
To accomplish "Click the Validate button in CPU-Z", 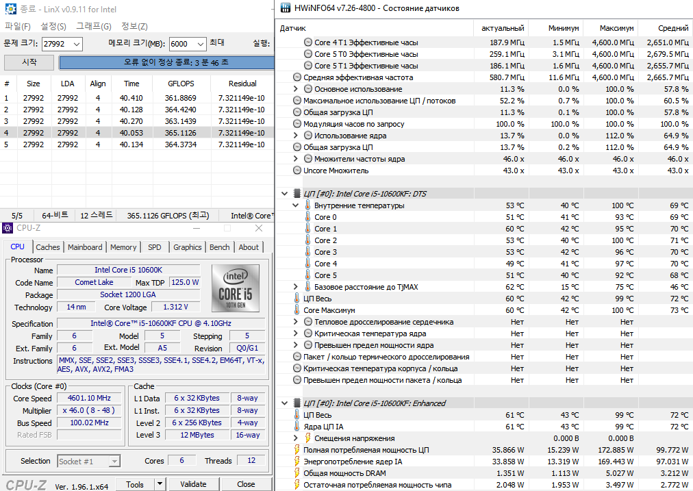I will [193, 484].
